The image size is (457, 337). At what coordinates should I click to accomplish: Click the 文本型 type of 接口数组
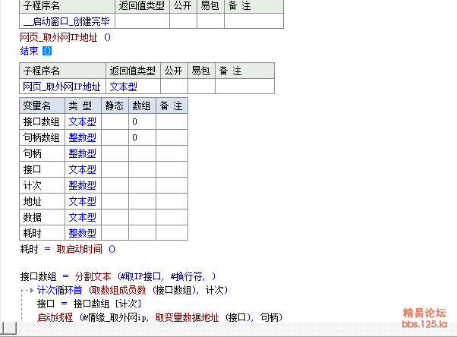pyautogui.click(x=83, y=121)
